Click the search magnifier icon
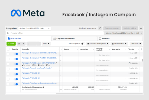 8,33
